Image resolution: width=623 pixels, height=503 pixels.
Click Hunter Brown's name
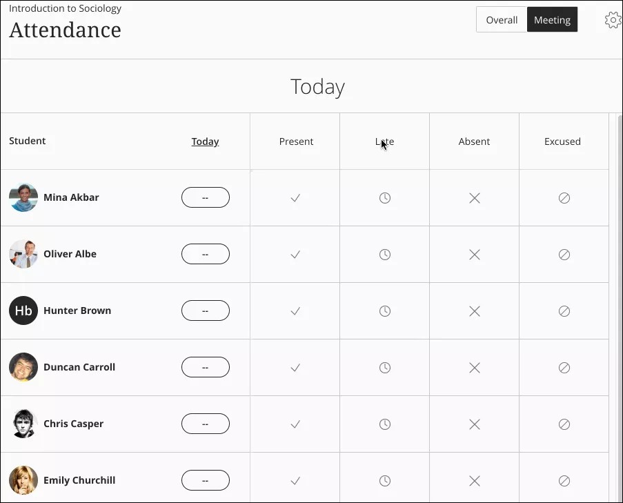77,310
